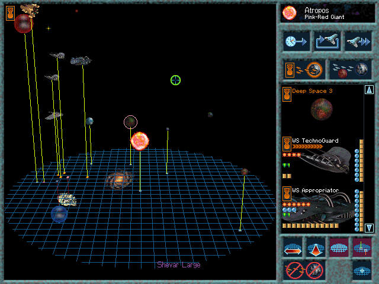Click the empire emblem at top-left of map
The width and height of the screenshot is (379, 284).
[x=11, y=13]
